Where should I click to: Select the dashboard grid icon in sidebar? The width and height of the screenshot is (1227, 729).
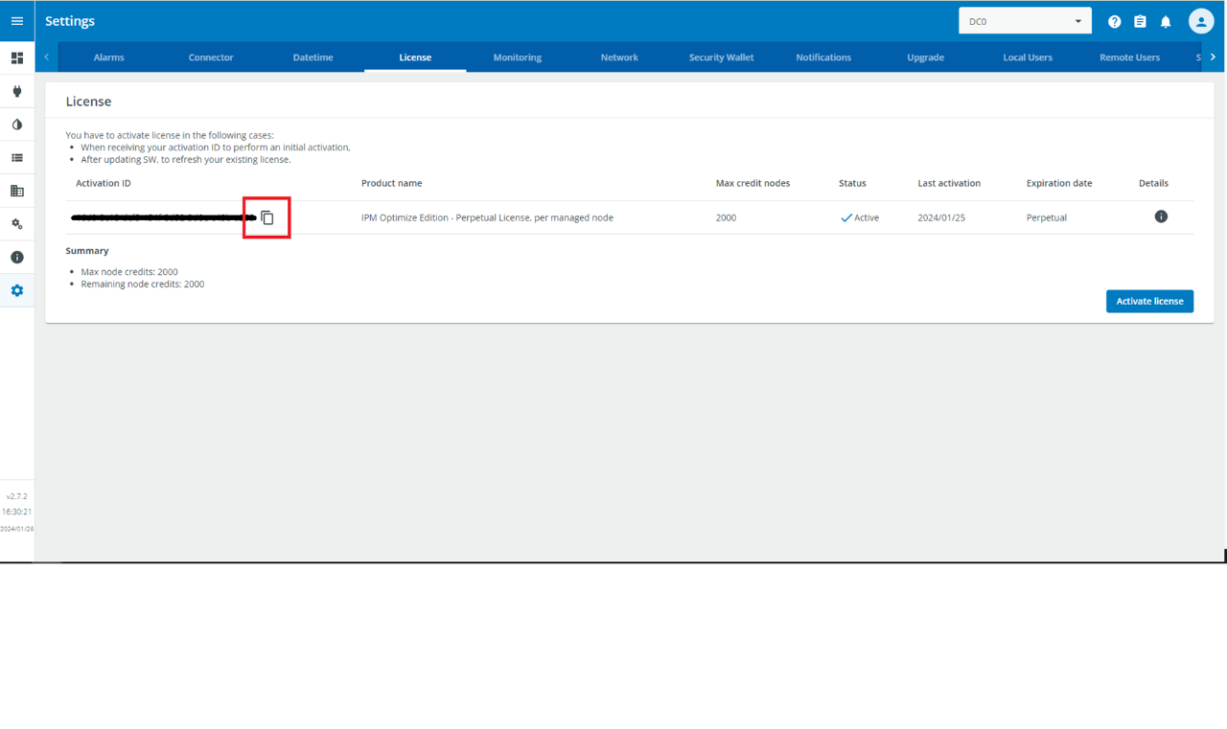click(x=16, y=58)
